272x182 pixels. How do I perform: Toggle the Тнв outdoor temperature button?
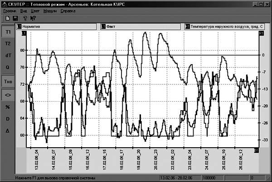click(8, 81)
